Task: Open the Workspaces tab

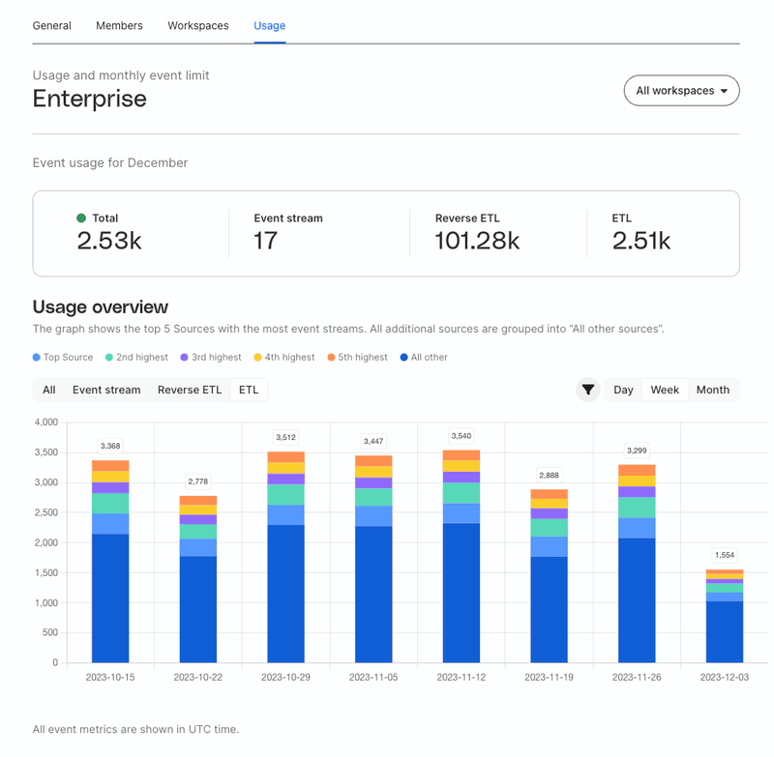Action: [x=197, y=26]
